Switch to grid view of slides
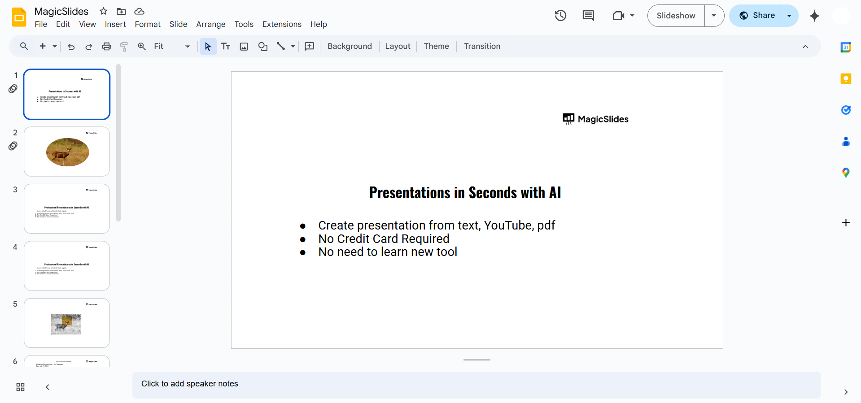 pyautogui.click(x=20, y=387)
